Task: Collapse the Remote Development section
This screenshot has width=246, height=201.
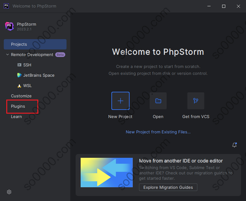Action: pyautogui.click(x=8, y=54)
